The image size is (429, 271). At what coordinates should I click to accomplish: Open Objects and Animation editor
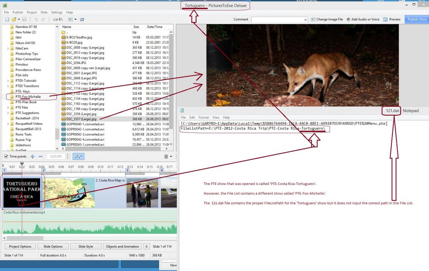pyautogui.click(x=122, y=246)
